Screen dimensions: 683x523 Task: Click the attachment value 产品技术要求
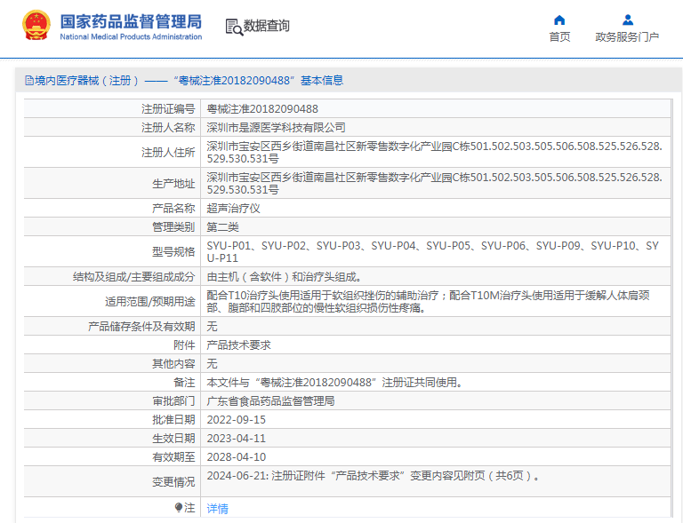click(238, 345)
